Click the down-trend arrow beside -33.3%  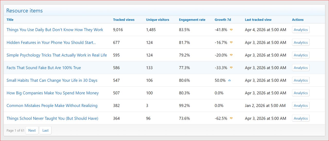231,68
